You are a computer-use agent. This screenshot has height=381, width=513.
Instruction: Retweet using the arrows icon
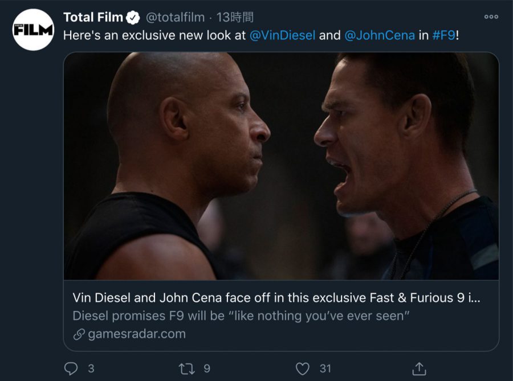coord(187,368)
